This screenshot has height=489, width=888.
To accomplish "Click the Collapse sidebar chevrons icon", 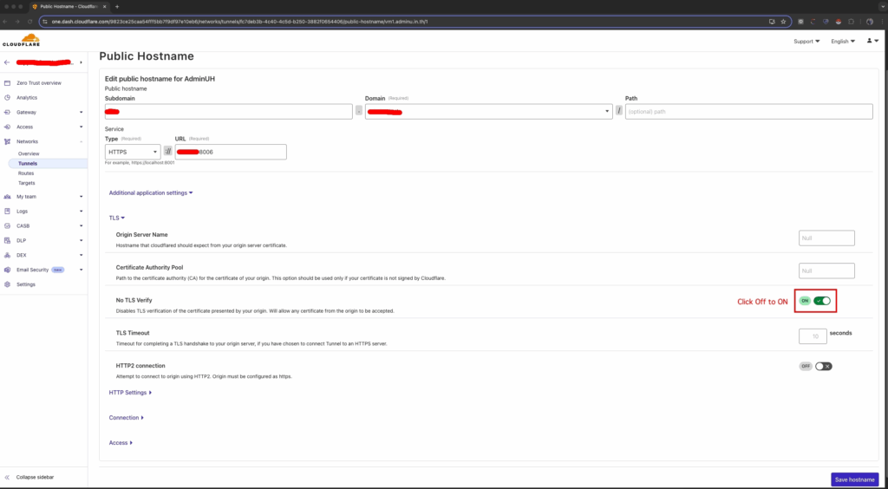I will pyautogui.click(x=7, y=478).
